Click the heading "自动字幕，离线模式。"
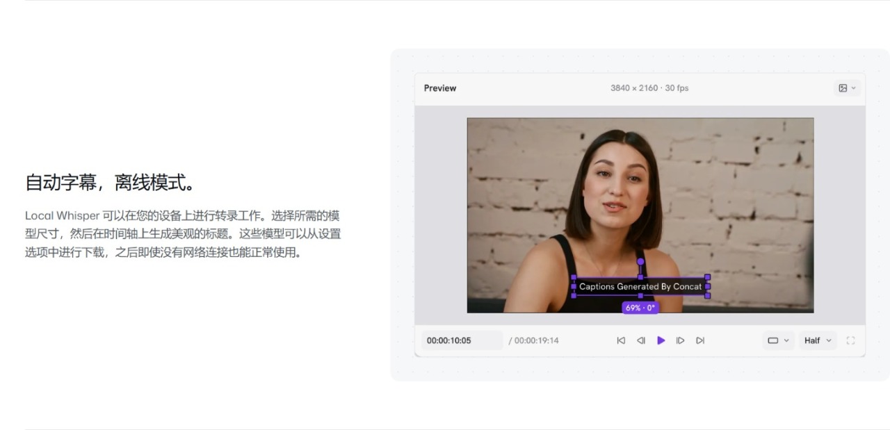The image size is (890, 430). point(112,183)
